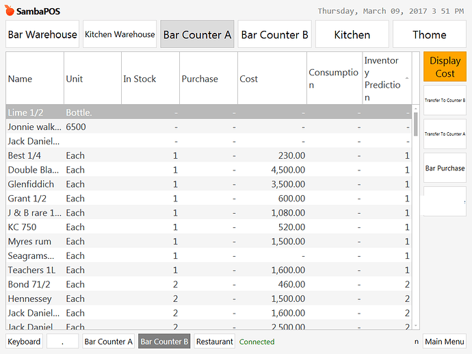Open the Kitchen inventory tab

(352, 34)
